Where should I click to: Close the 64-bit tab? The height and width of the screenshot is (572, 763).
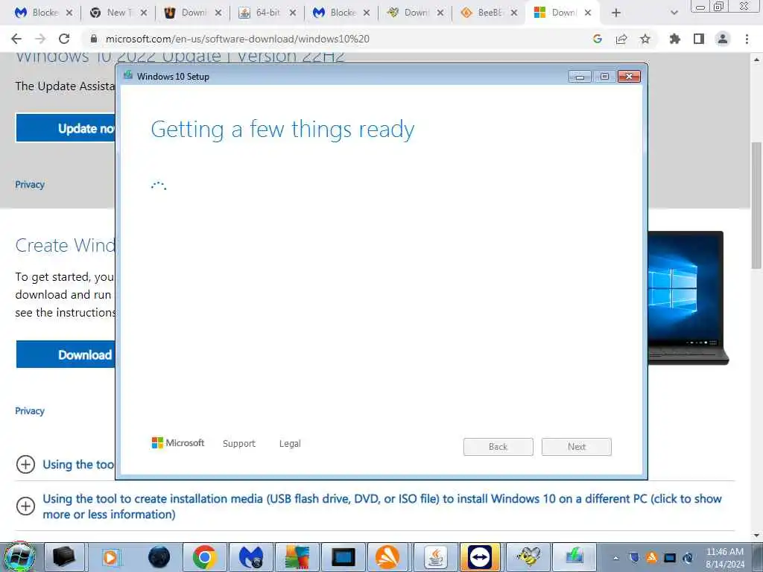tap(292, 13)
